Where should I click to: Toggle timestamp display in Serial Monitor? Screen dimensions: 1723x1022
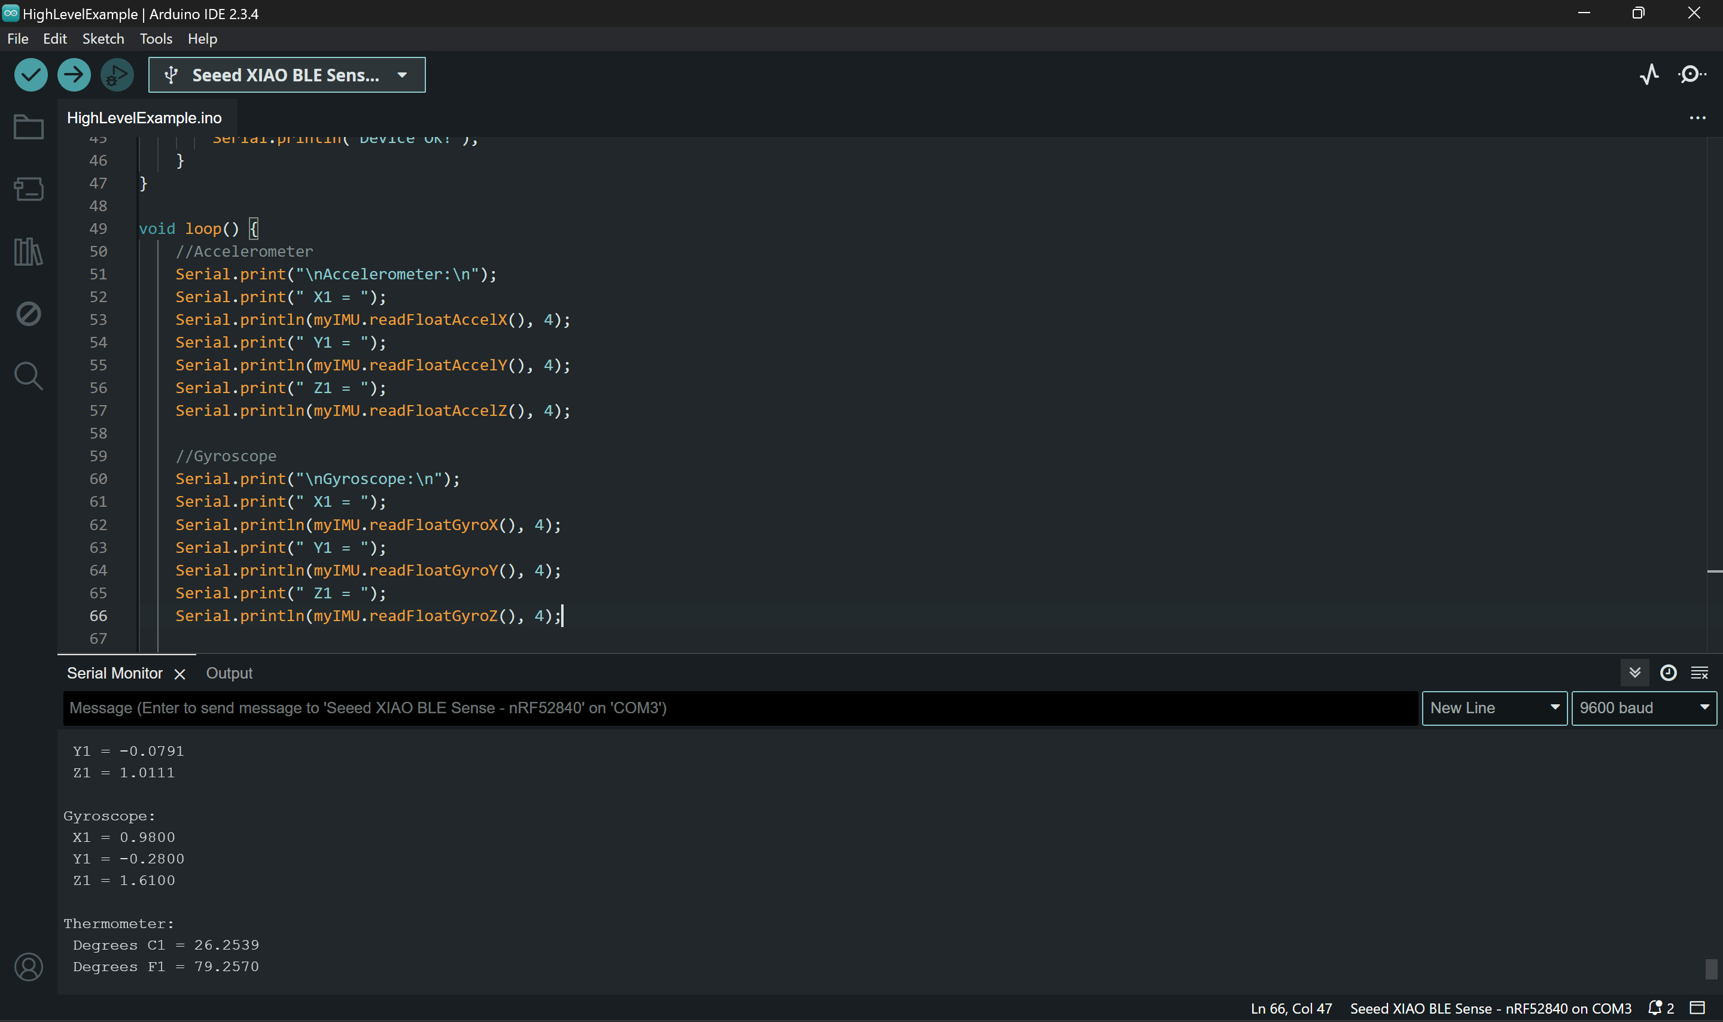point(1668,673)
